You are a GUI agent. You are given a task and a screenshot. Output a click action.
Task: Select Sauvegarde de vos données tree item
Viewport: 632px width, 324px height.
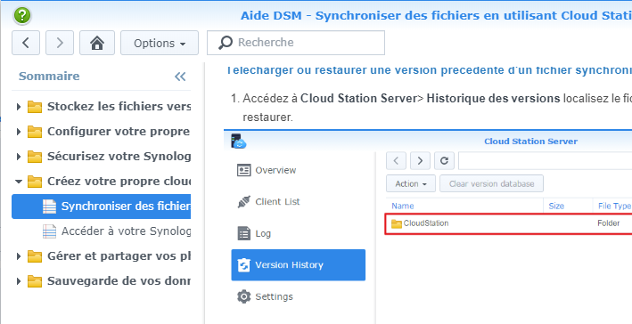(101, 281)
